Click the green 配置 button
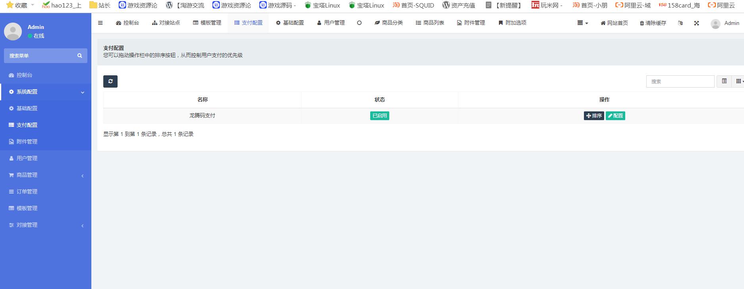The width and height of the screenshot is (744, 289). tap(615, 116)
